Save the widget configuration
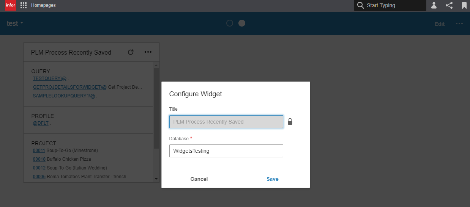This screenshot has width=470, height=207. (x=273, y=179)
